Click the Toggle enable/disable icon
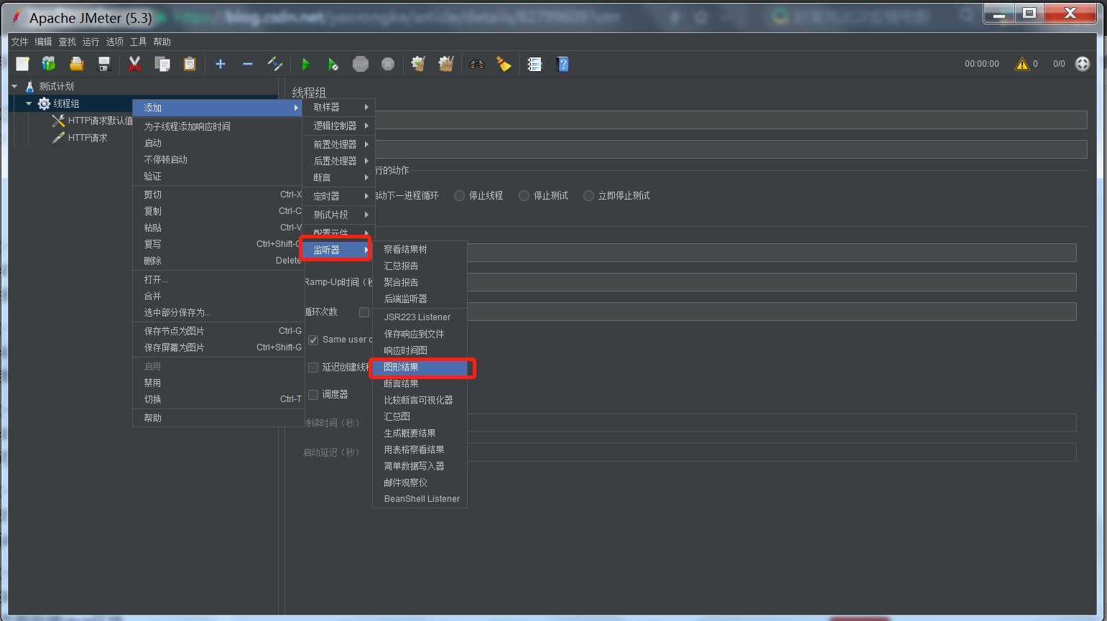Viewport: 1107px width, 621px height. coord(275,65)
